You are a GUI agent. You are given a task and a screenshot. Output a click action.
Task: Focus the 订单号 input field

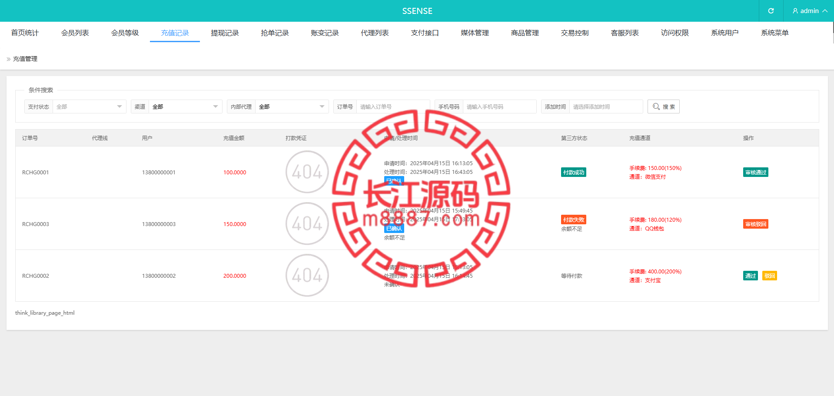coord(393,106)
